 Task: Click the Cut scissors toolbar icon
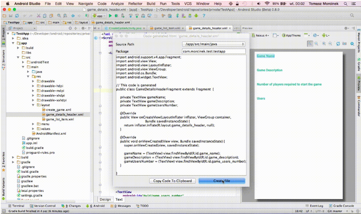pos(38,16)
